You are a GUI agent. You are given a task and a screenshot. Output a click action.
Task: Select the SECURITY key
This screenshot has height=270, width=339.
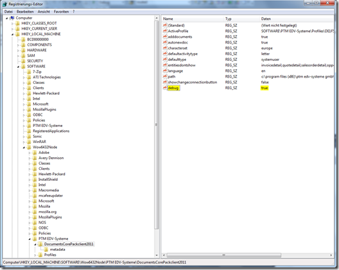[x=35, y=61]
